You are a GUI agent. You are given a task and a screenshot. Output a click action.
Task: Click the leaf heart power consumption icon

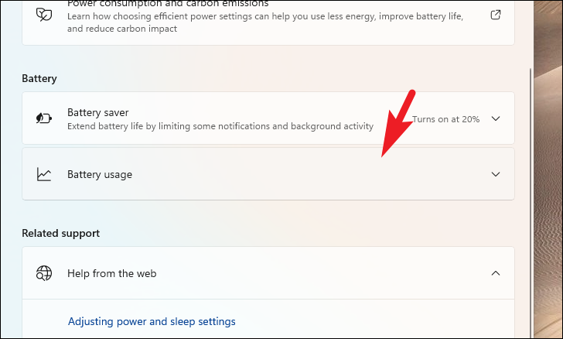tap(44, 15)
